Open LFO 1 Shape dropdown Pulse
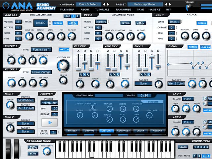Image resolution: width=212 pixels, height=159 pixels. click(x=188, y=99)
